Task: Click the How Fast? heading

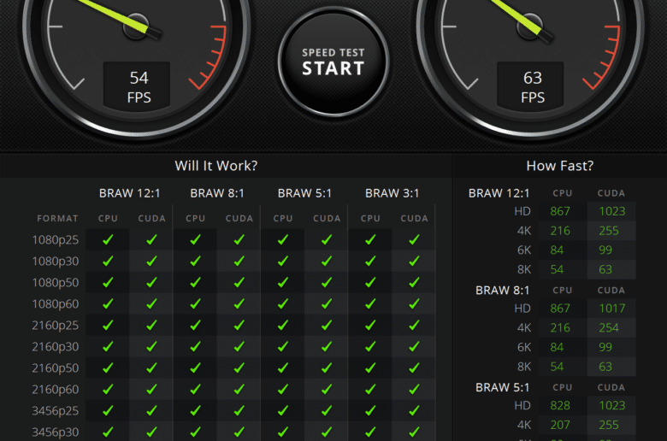Action: [560, 166]
